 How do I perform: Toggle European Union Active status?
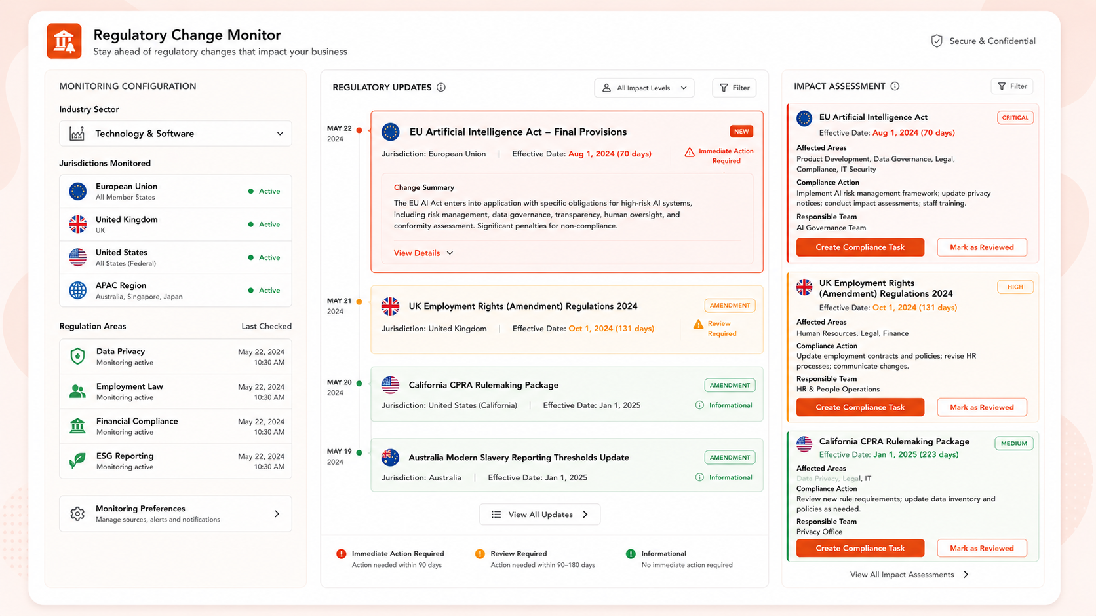coord(264,191)
